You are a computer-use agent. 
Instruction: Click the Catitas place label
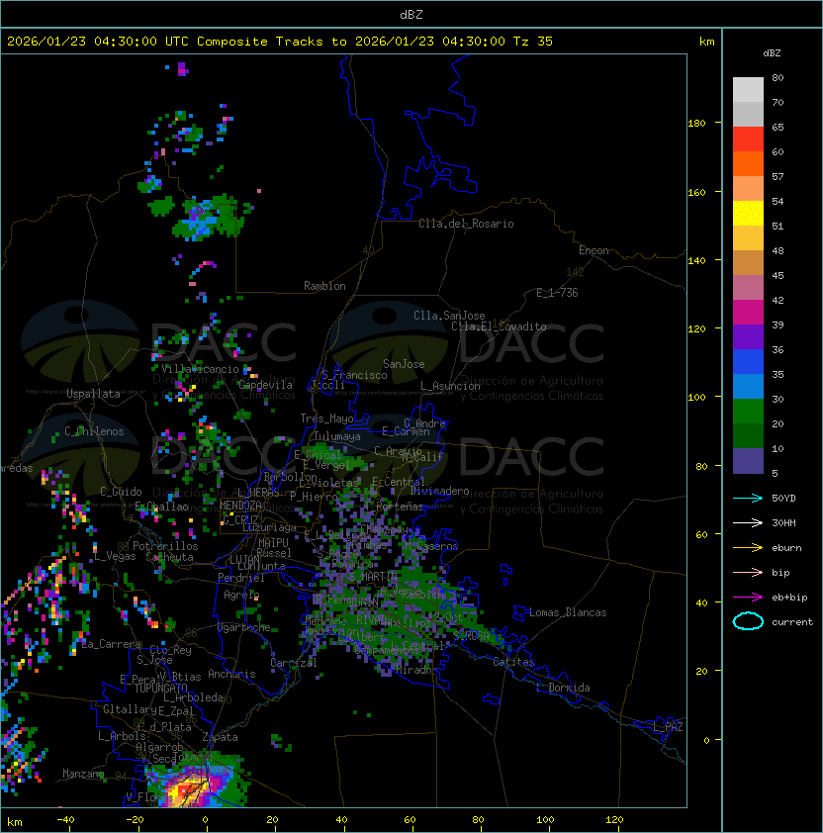click(513, 662)
